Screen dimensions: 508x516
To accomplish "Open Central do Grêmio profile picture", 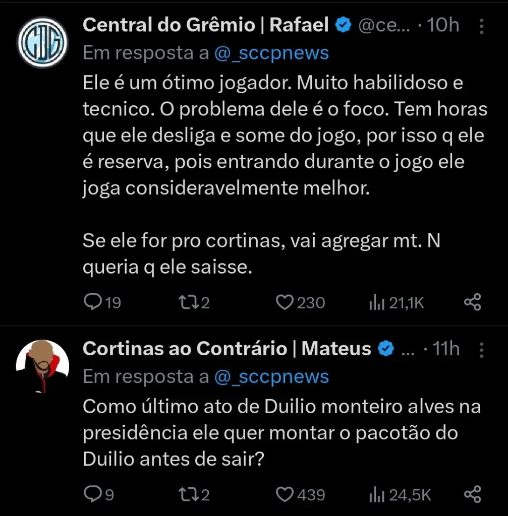I will click(x=42, y=43).
